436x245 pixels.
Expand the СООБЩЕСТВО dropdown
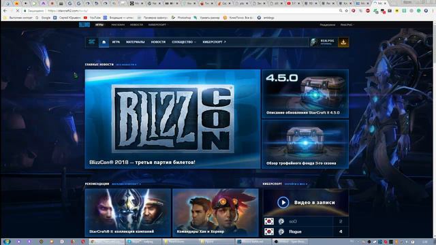(184, 42)
